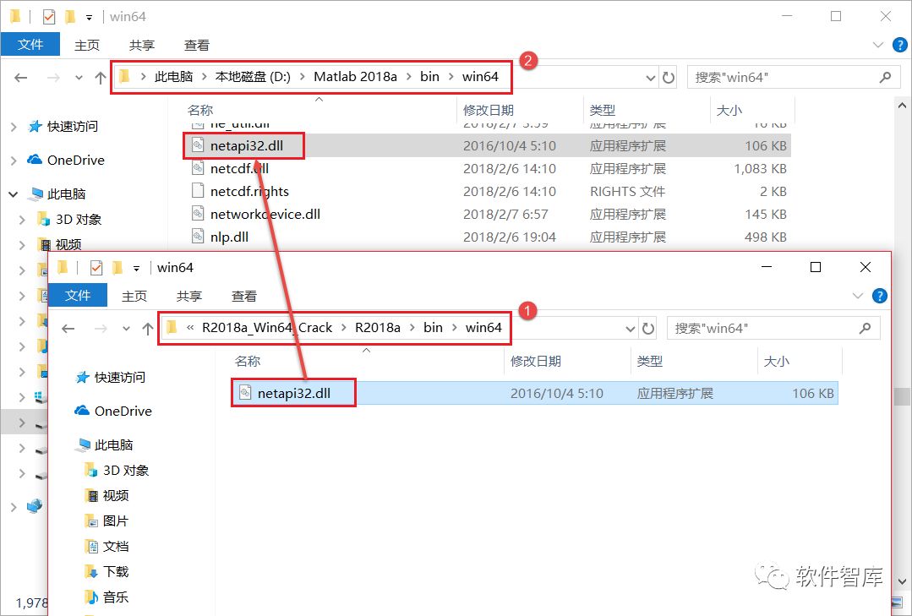The height and width of the screenshot is (616, 912).
Task: Click Refresh button in back window address bar
Action: (669, 78)
